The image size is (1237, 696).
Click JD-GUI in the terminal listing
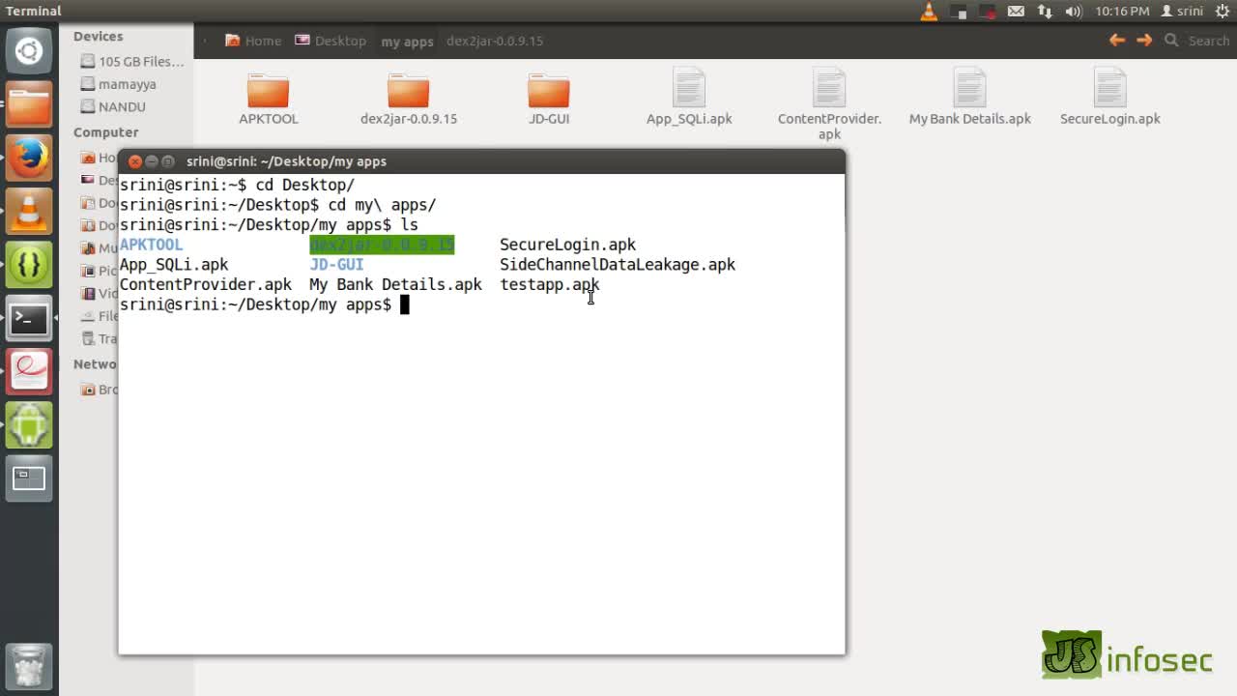pyautogui.click(x=336, y=265)
